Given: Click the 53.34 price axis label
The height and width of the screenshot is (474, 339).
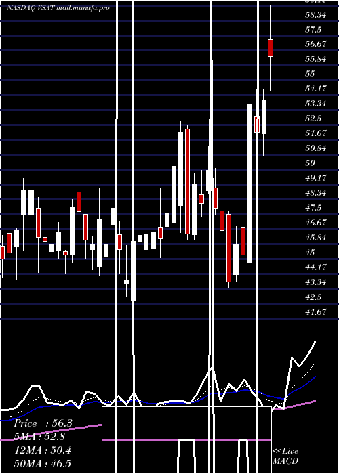Looking at the screenshot, I should tap(316, 104).
